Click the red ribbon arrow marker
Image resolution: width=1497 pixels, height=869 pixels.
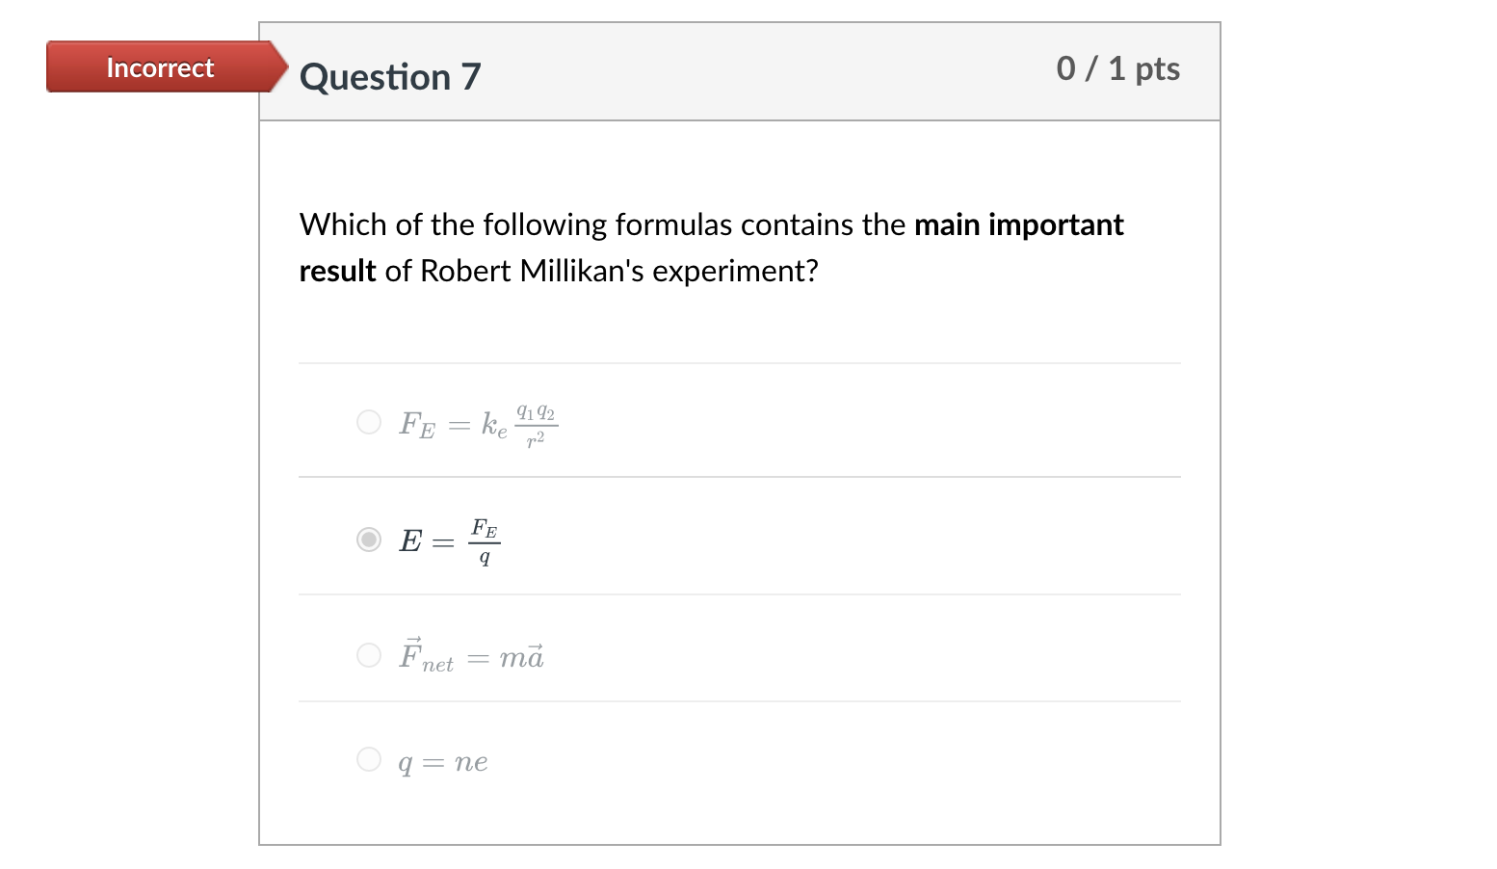tap(275, 67)
